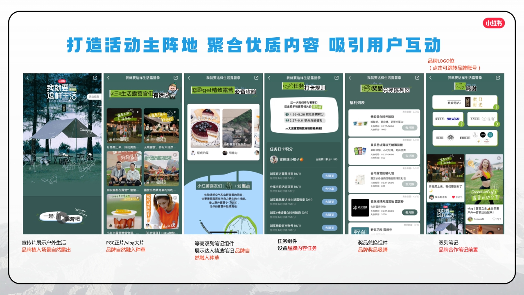Expand the 合作伙伴 谷雨 row
The width and height of the screenshot is (524, 295).
[497, 124]
